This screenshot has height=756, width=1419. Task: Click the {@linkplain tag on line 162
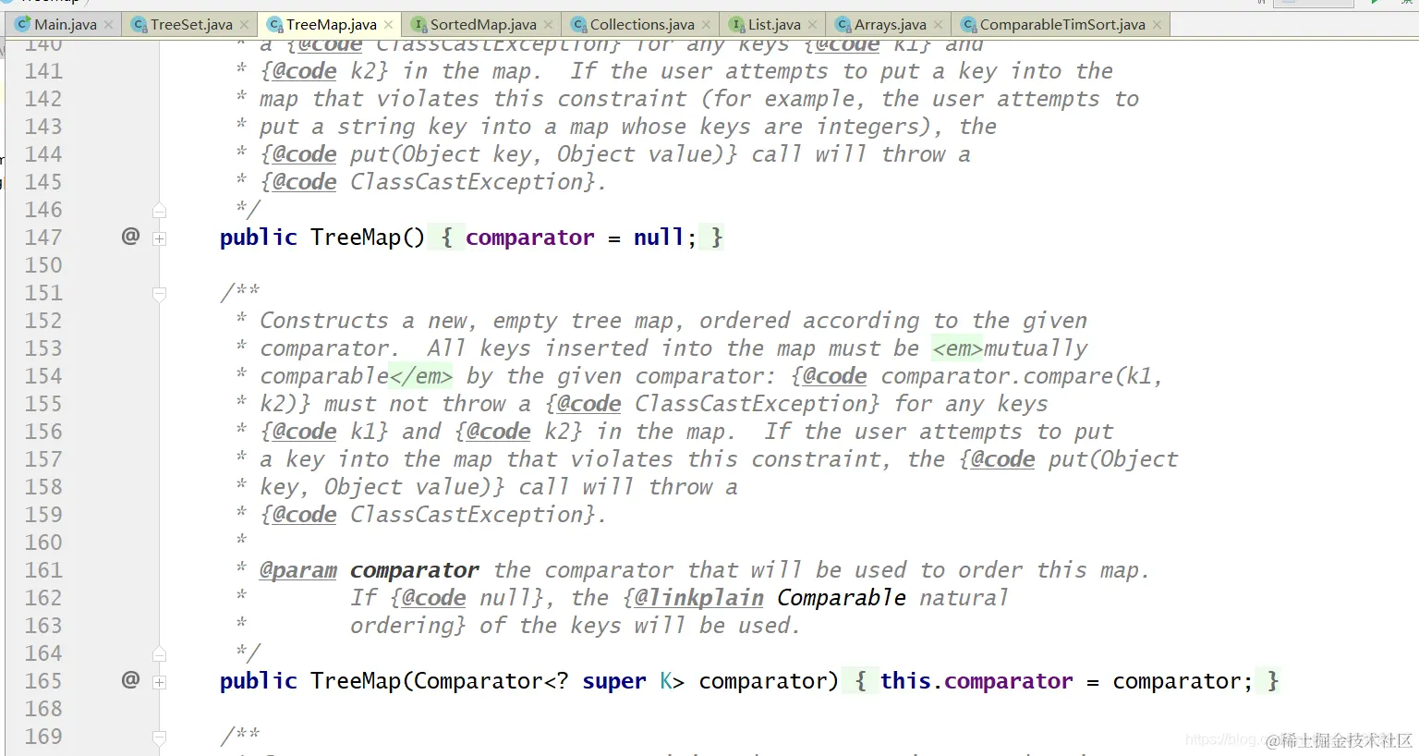(694, 598)
